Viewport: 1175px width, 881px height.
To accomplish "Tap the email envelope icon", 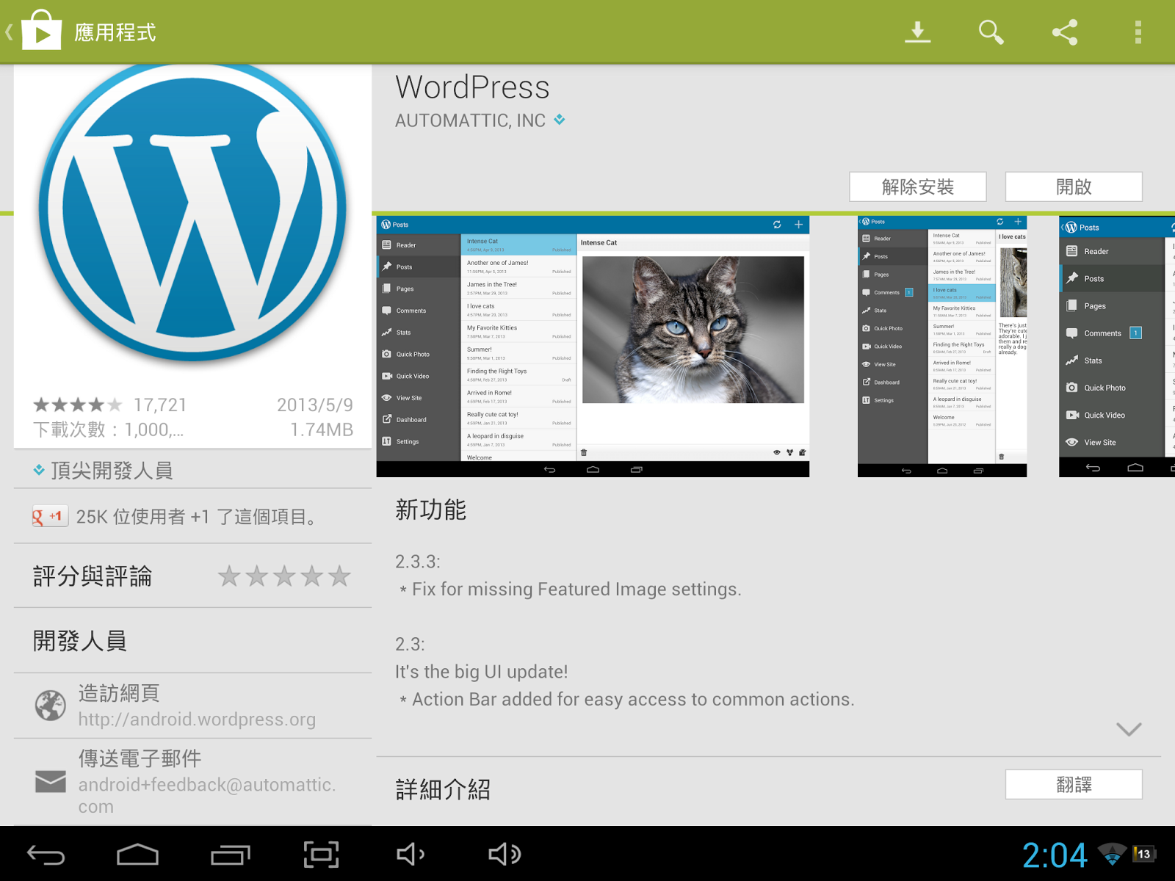I will point(51,782).
